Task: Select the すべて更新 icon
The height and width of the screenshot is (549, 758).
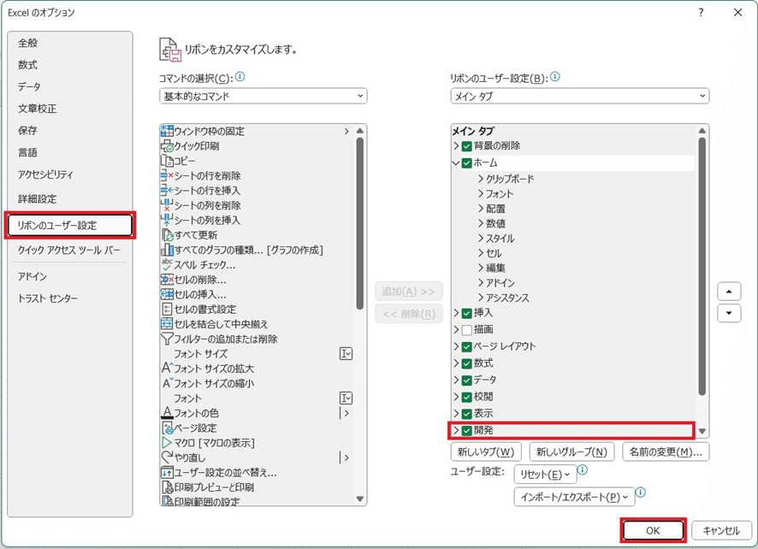Action: tap(167, 235)
